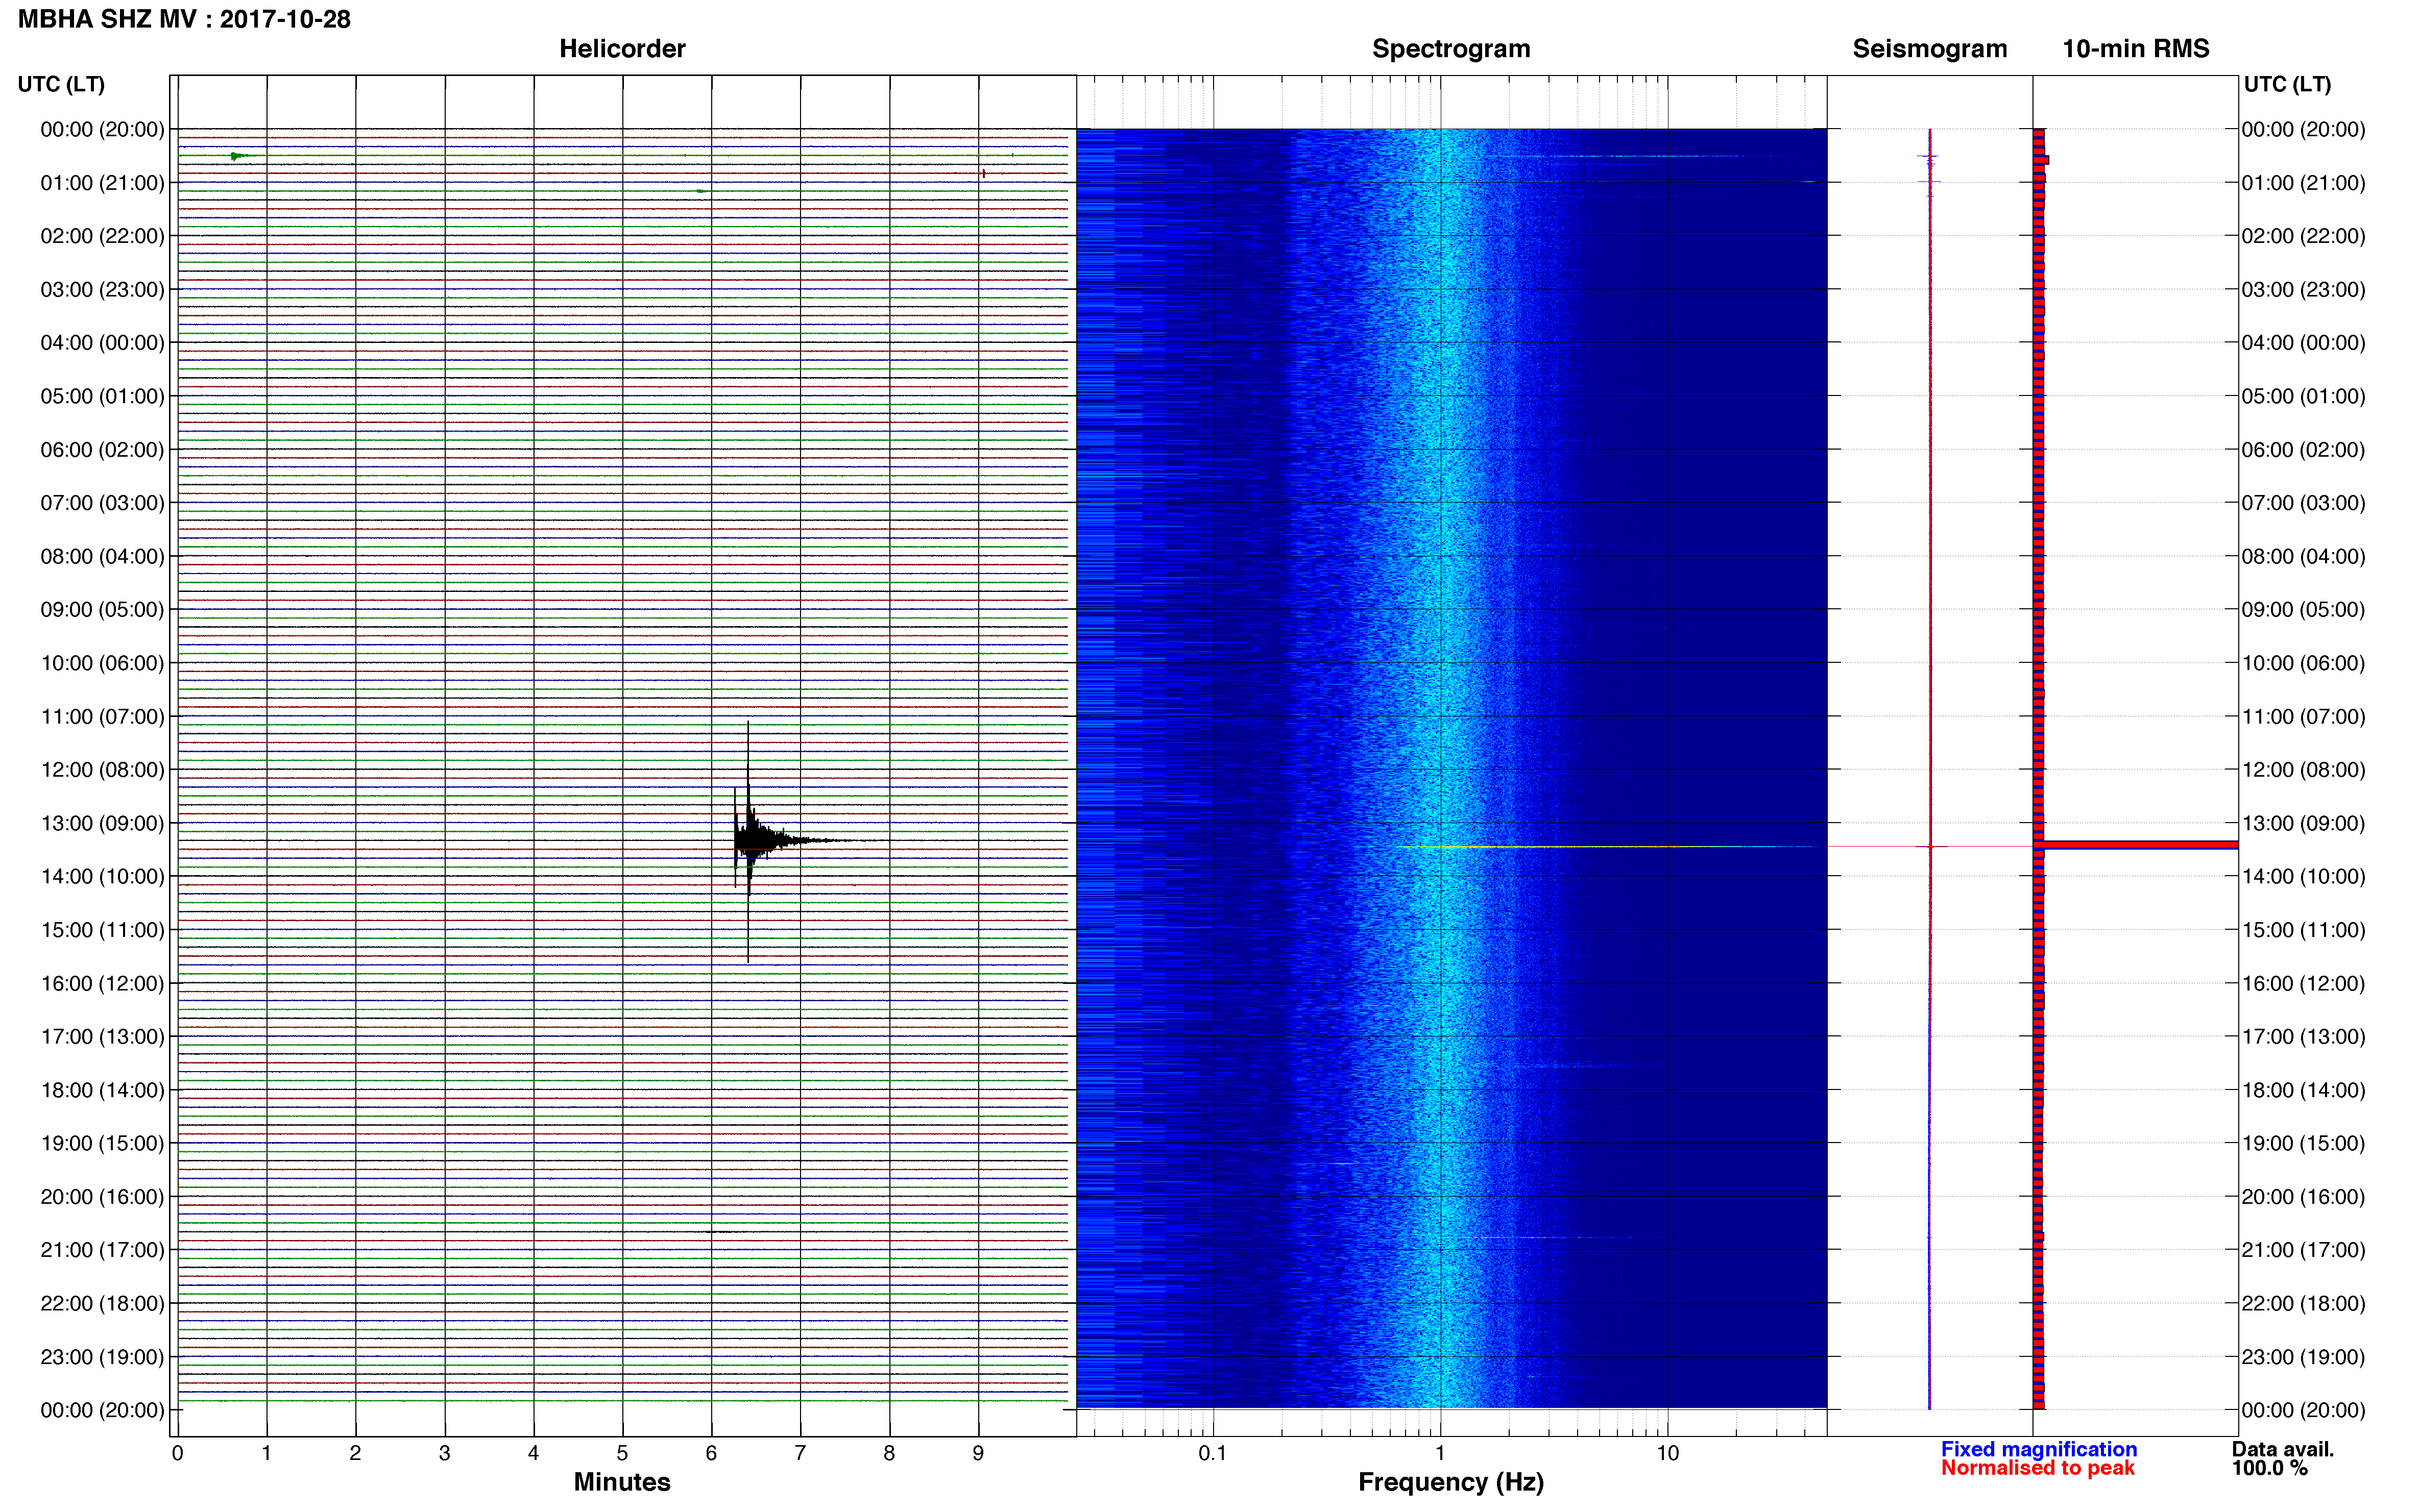Click 'UTC (LT)' label beside the RMS panel

click(2287, 84)
